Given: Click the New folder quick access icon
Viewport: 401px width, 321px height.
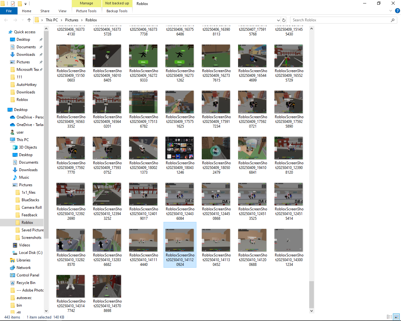Looking at the screenshot, I should [x=20, y=4].
